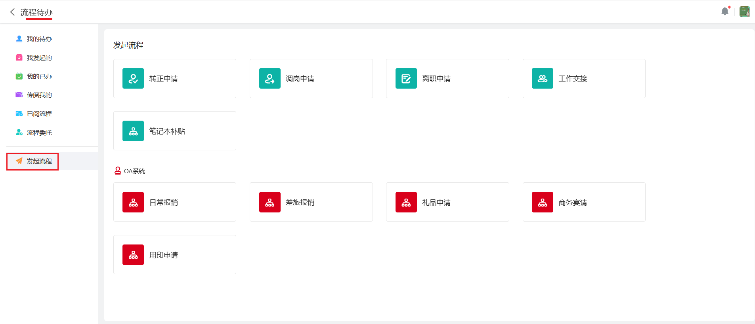Click the red 用印申请 icon
Viewport: 755px width, 324px height.
point(133,255)
